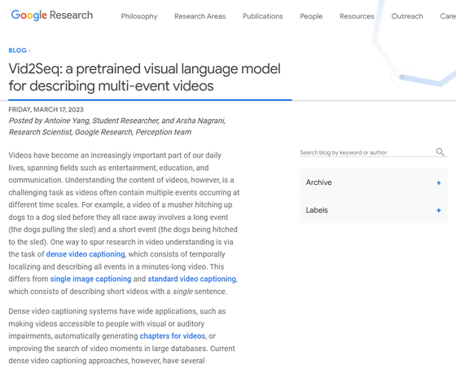Follow the dense video captioning link
Screen dimensions: 456x369
(85, 254)
